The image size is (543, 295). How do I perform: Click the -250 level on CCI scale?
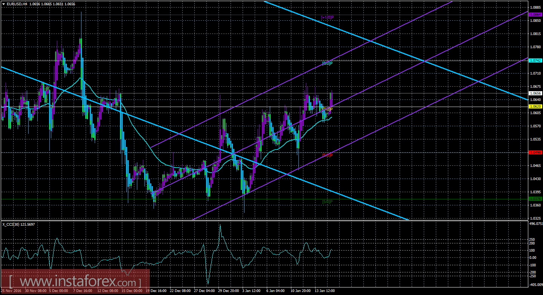(x=533, y=276)
